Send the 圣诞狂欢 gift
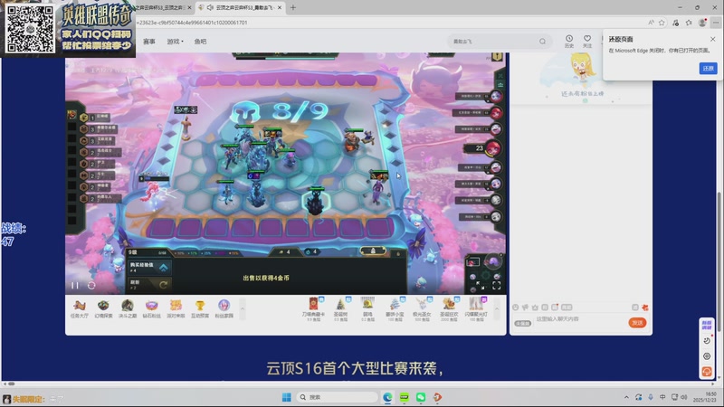Screen dimensions: 724x407 pyautogui.click(x=449, y=308)
